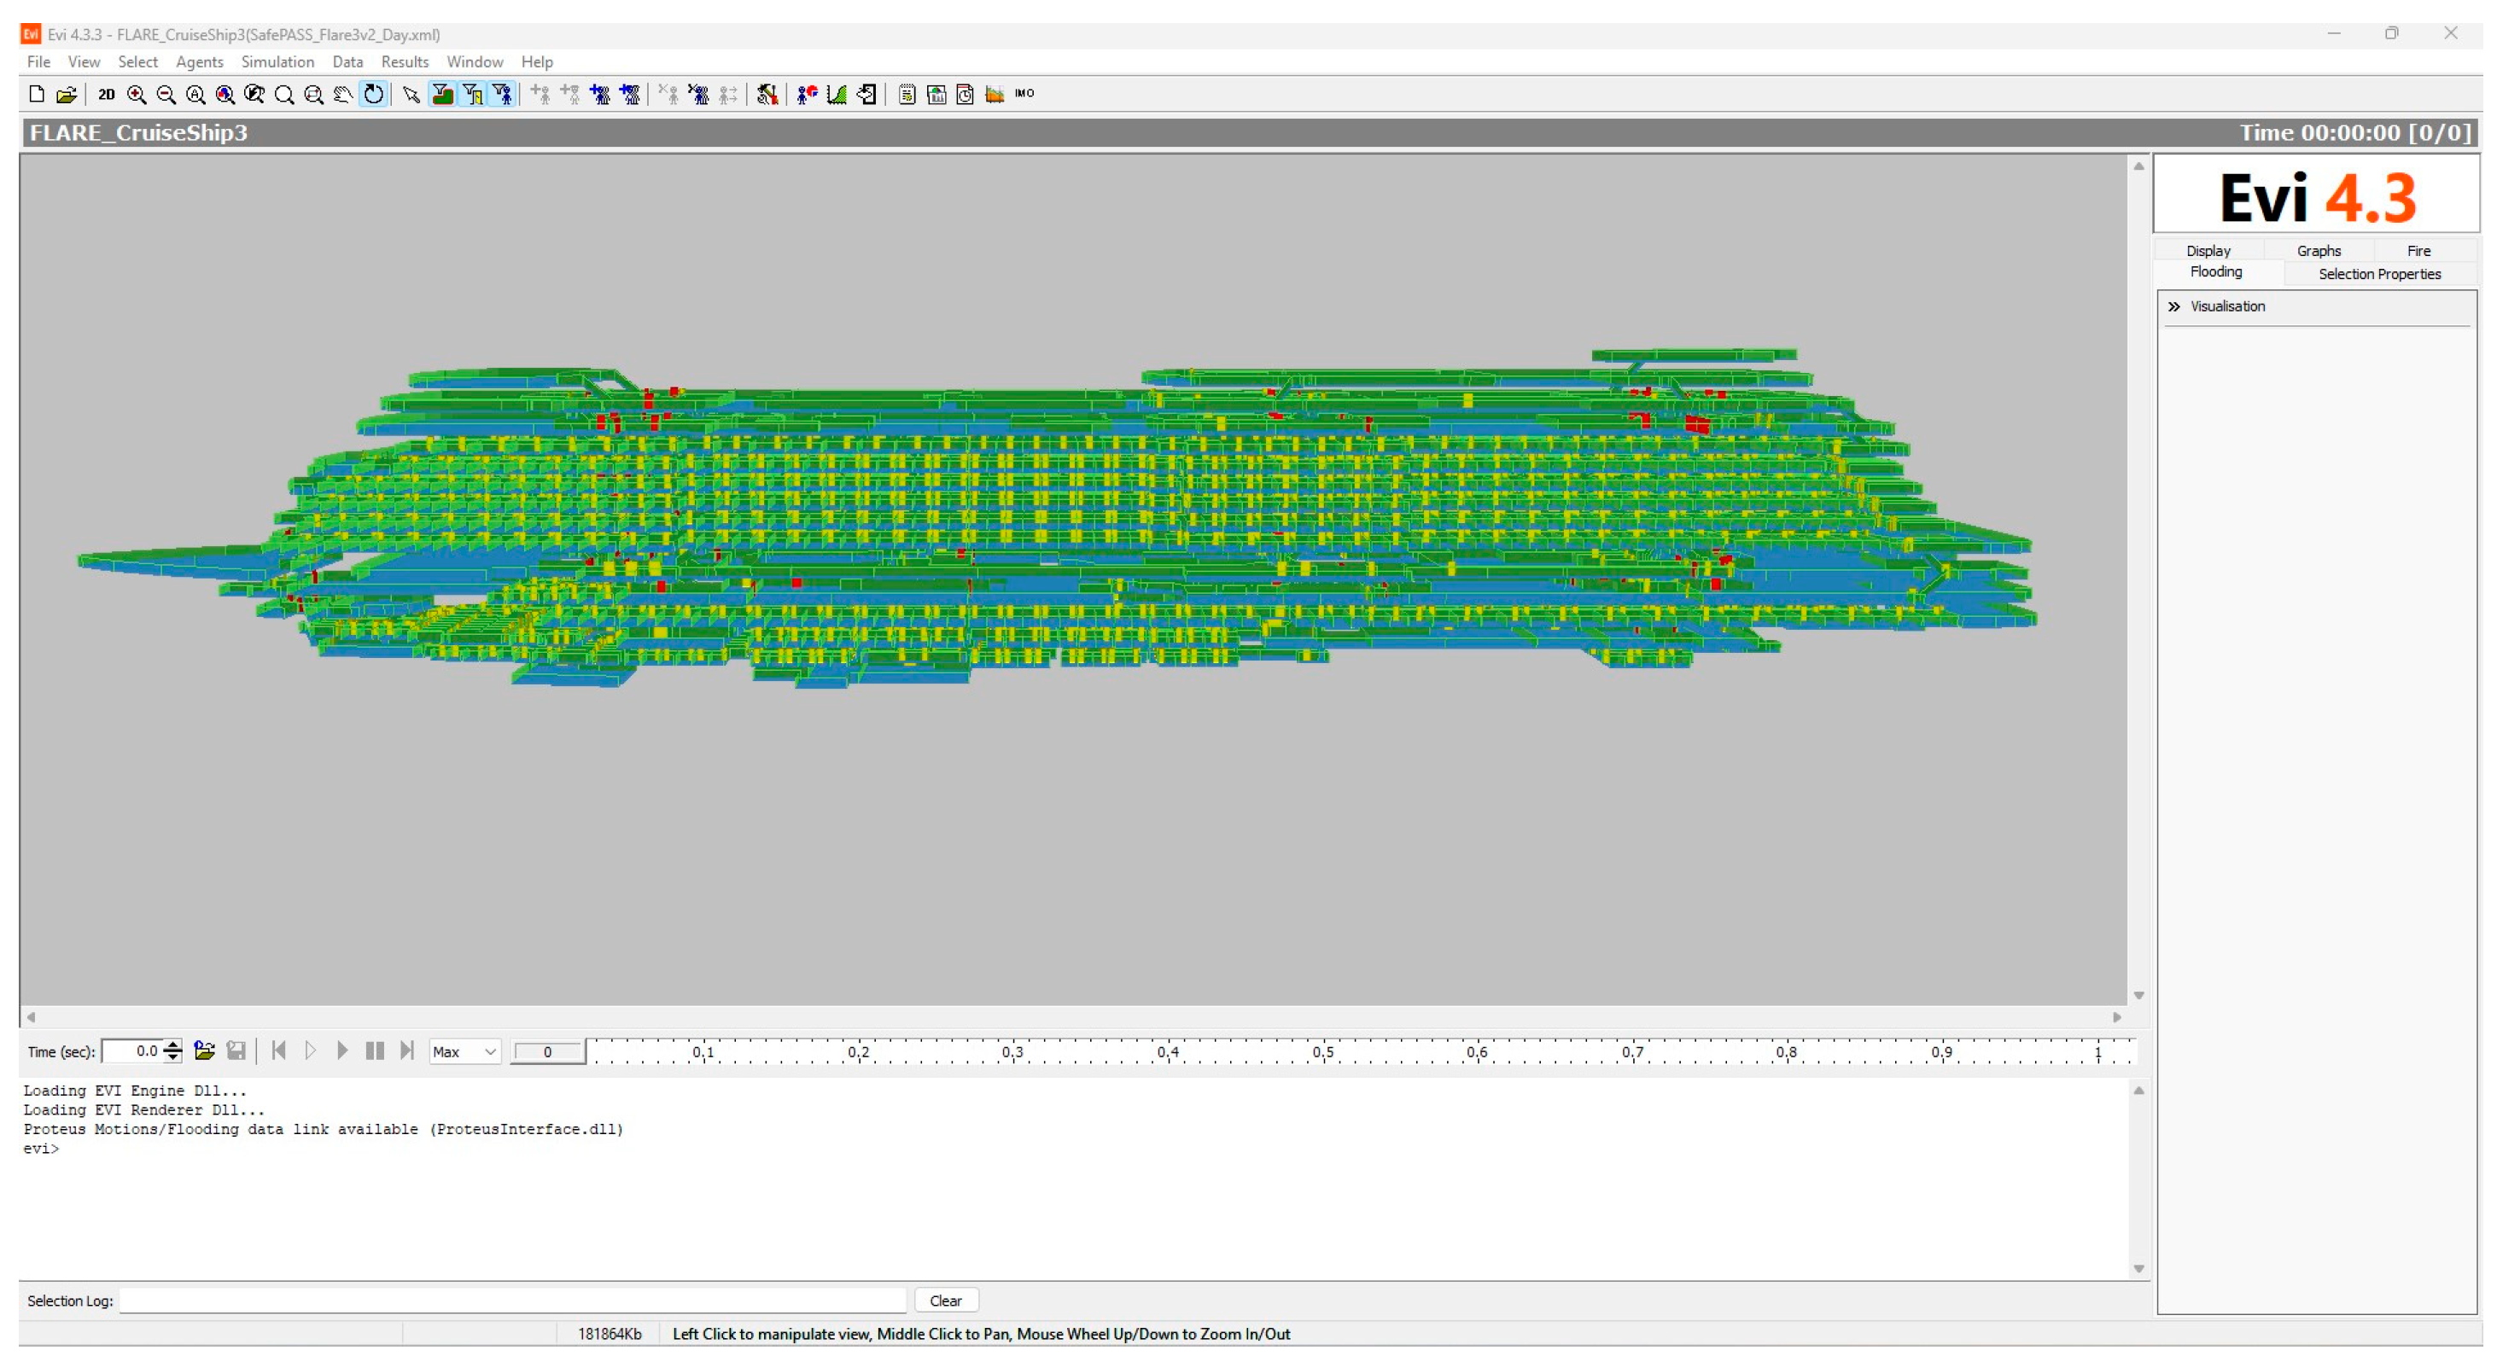Screen dimensions: 2497x1362
Task: Switch to 2D view mode
Action: pyautogui.click(x=107, y=94)
